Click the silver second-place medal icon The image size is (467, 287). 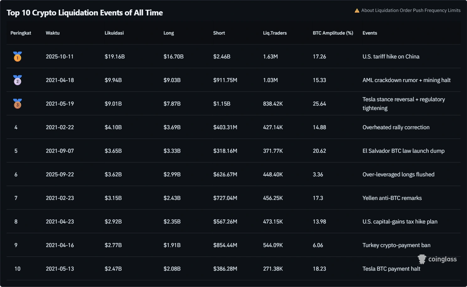coord(18,80)
